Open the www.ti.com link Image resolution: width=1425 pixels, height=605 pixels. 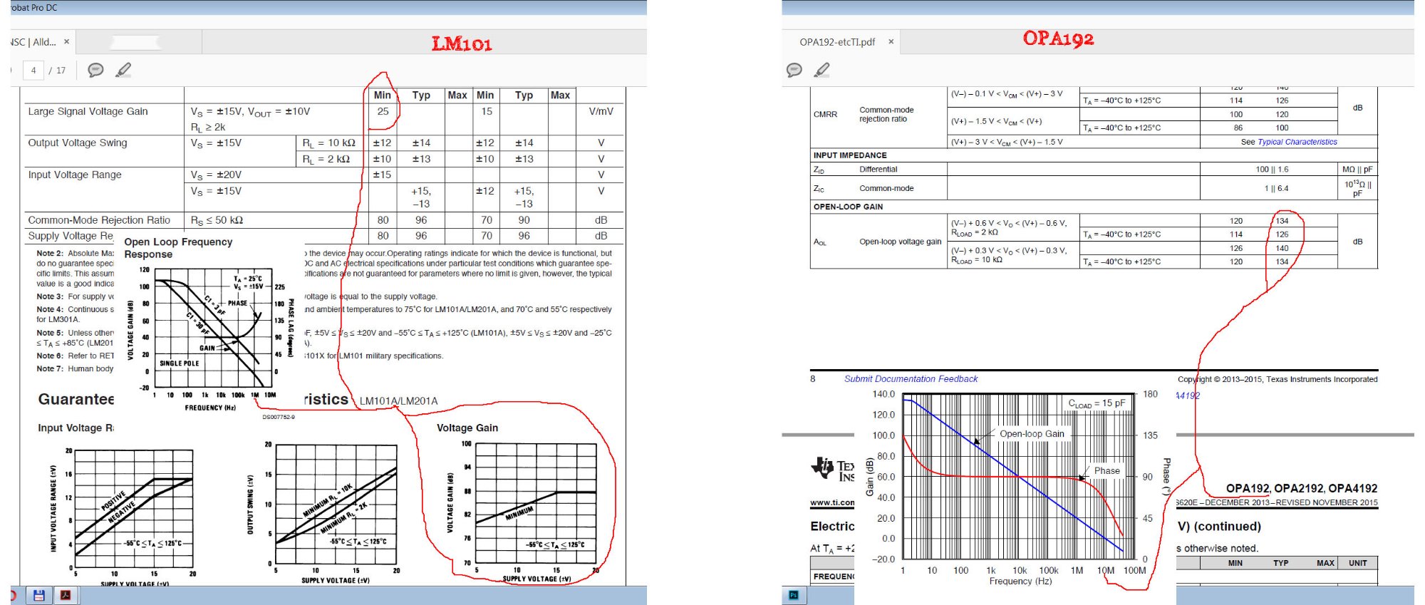coord(832,502)
